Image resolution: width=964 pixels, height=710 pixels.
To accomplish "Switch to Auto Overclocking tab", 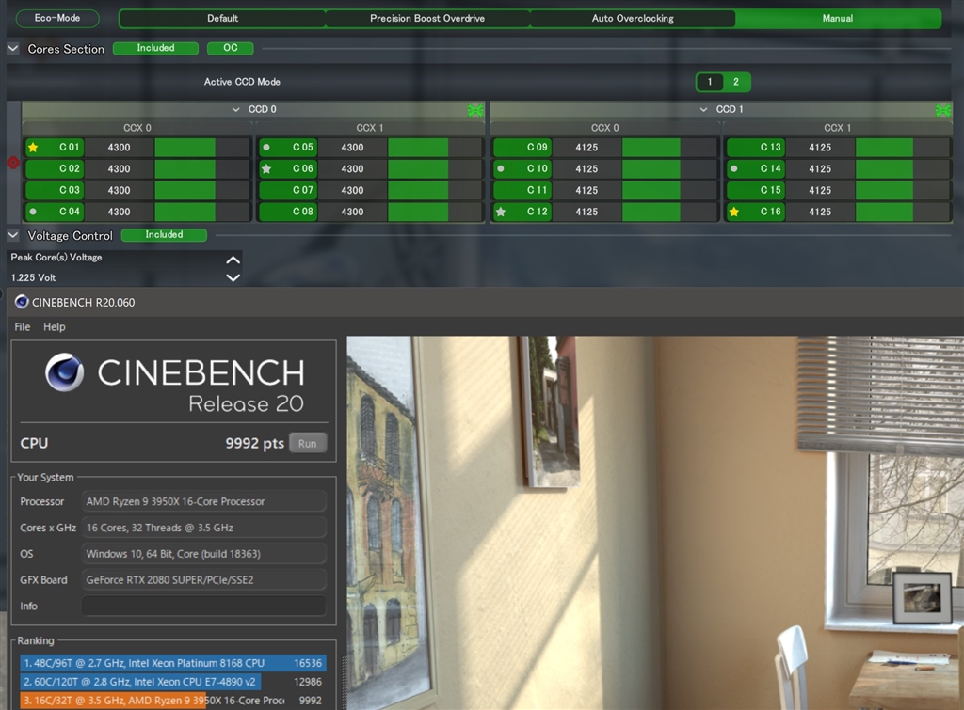I will click(633, 19).
